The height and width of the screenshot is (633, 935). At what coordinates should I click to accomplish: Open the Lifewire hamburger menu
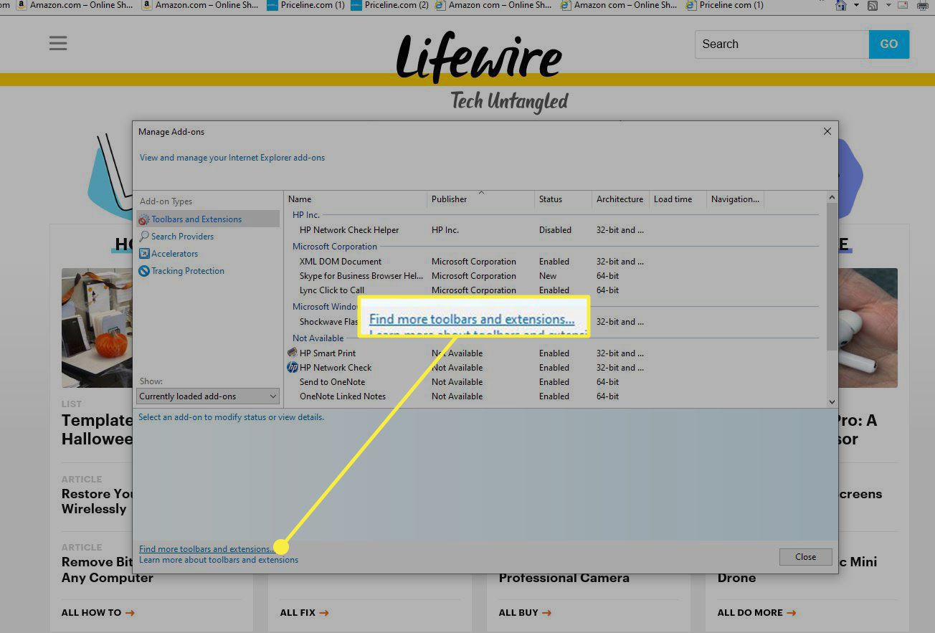pos(58,43)
